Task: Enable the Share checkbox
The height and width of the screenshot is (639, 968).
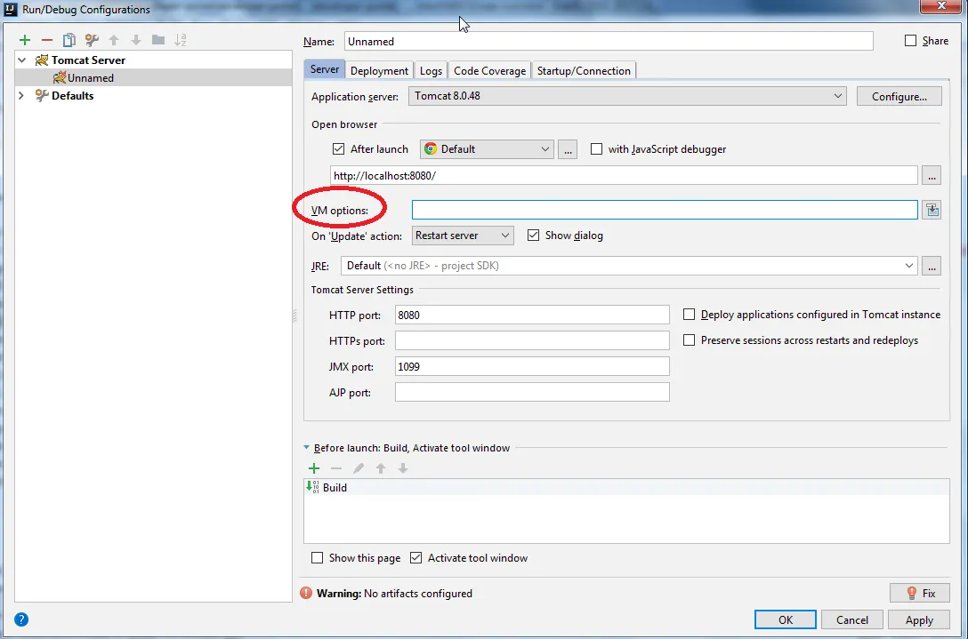Action: pos(910,41)
